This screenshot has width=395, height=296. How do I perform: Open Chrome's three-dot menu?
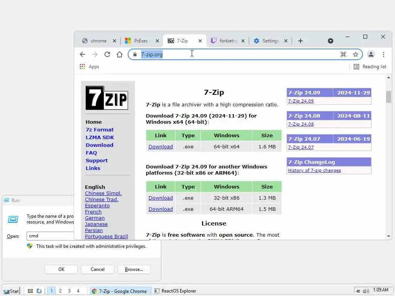pyautogui.click(x=383, y=54)
